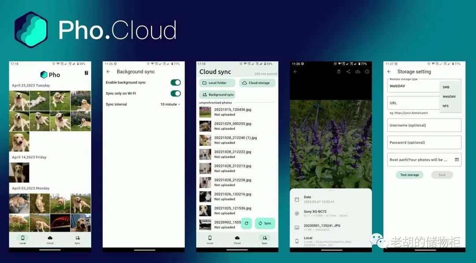The height and width of the screenshot is (263, 476).
Task: Click the Root path input field
Action: 424,159
